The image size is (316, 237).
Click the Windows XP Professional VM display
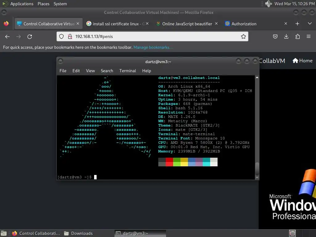(x=287, y=149)
